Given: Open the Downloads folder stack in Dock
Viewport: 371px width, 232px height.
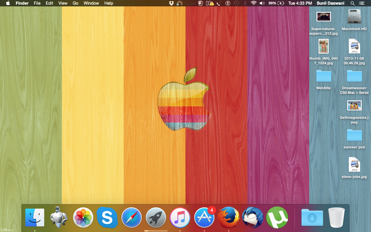Looking at the screenshot, I should pos(312,217).
